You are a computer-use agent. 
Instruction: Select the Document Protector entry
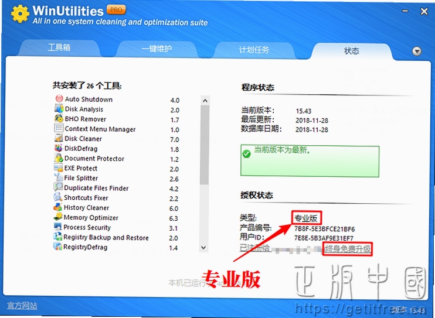point(117,159)
